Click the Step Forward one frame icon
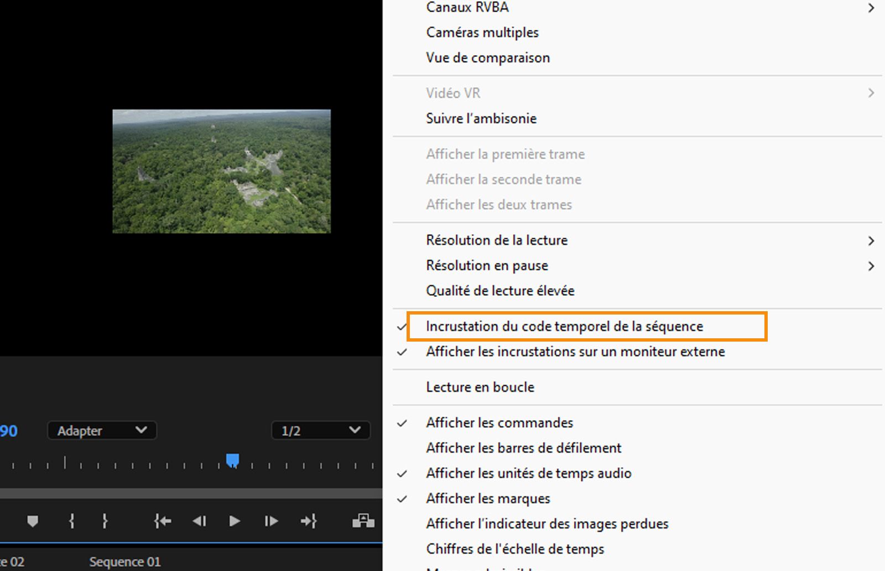 [270, 521]
